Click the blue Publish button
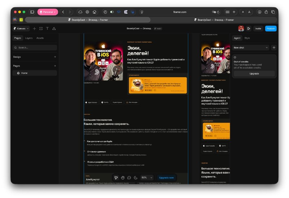 (271, 28)
